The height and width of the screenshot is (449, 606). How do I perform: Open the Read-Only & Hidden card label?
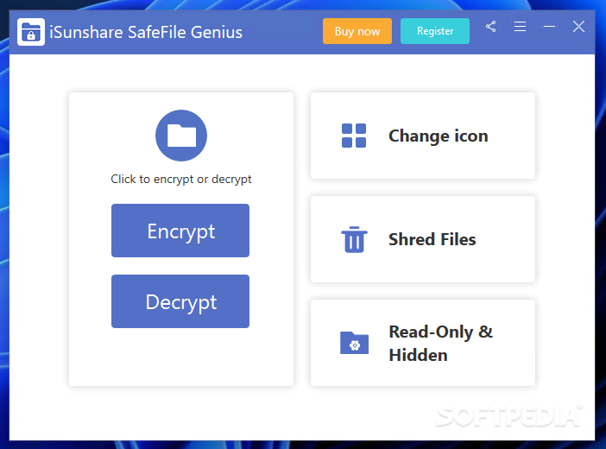click(440, 344)
